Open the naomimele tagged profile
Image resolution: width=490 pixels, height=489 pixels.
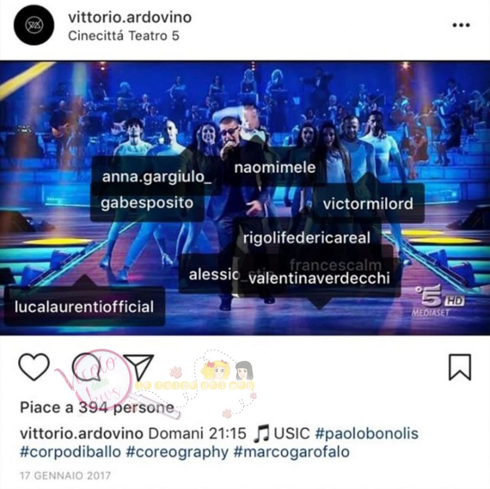275,167
